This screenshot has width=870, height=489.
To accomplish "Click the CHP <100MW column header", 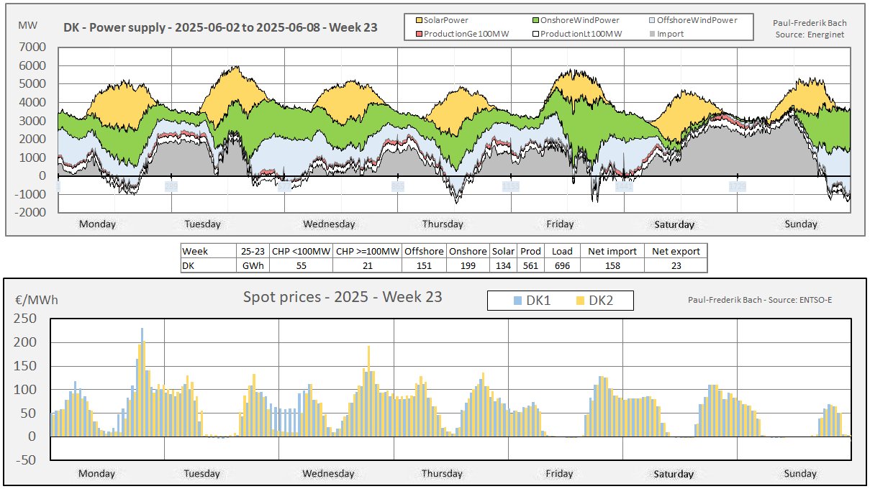I will point(300,251).
